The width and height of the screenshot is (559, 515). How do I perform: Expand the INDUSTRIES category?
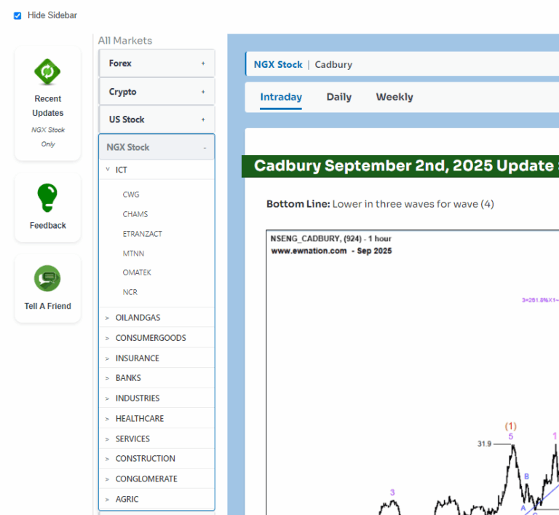[156, 398]
